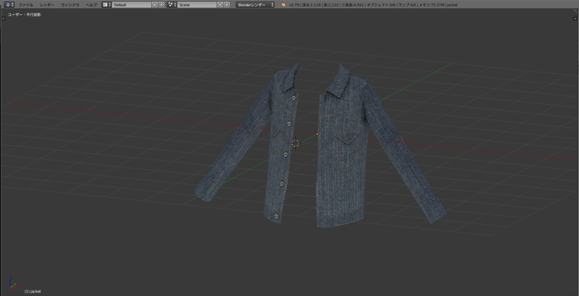
Task: Delete the Default screen layout with X icon
Action: [x=161, y=5]
